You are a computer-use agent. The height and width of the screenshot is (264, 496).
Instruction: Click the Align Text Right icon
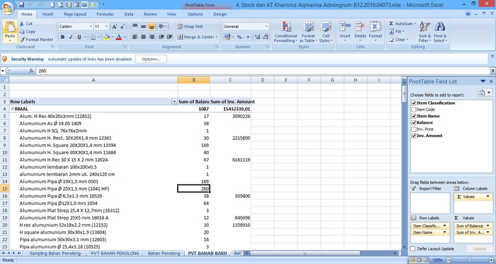[x=151, y=37]
